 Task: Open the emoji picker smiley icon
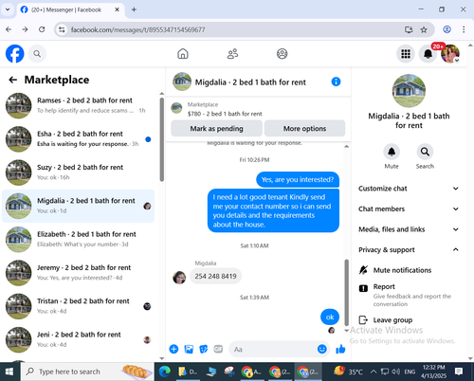(x=321, y=349)
